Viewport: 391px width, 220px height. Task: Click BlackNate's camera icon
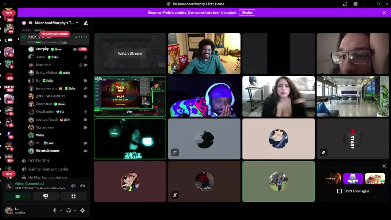click(86, 65)
